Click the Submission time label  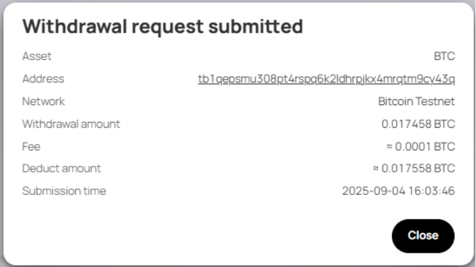point(64,191)
